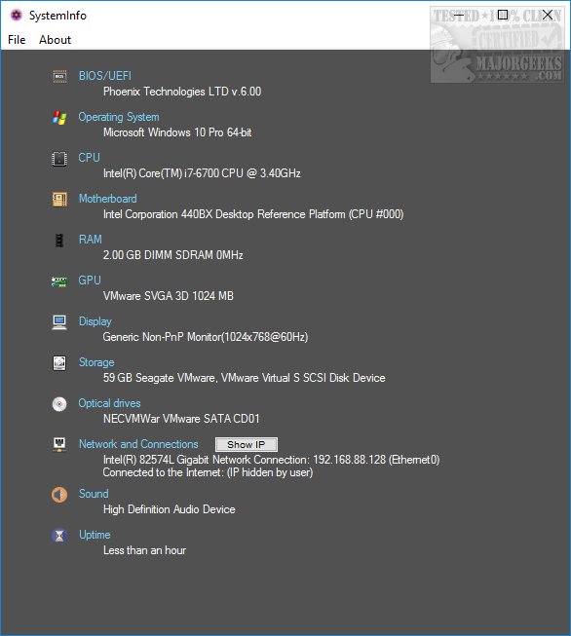Click the Network and Connections icon
Screen dimensions: 571x636
pyautogui.click(x=59, y=444)
